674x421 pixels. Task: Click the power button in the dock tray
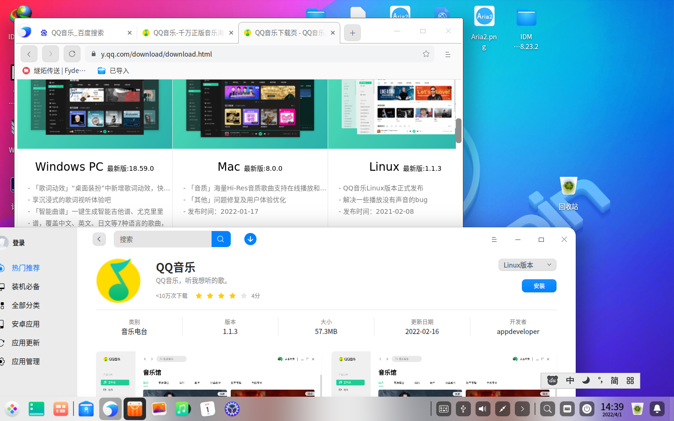(587, 409)
